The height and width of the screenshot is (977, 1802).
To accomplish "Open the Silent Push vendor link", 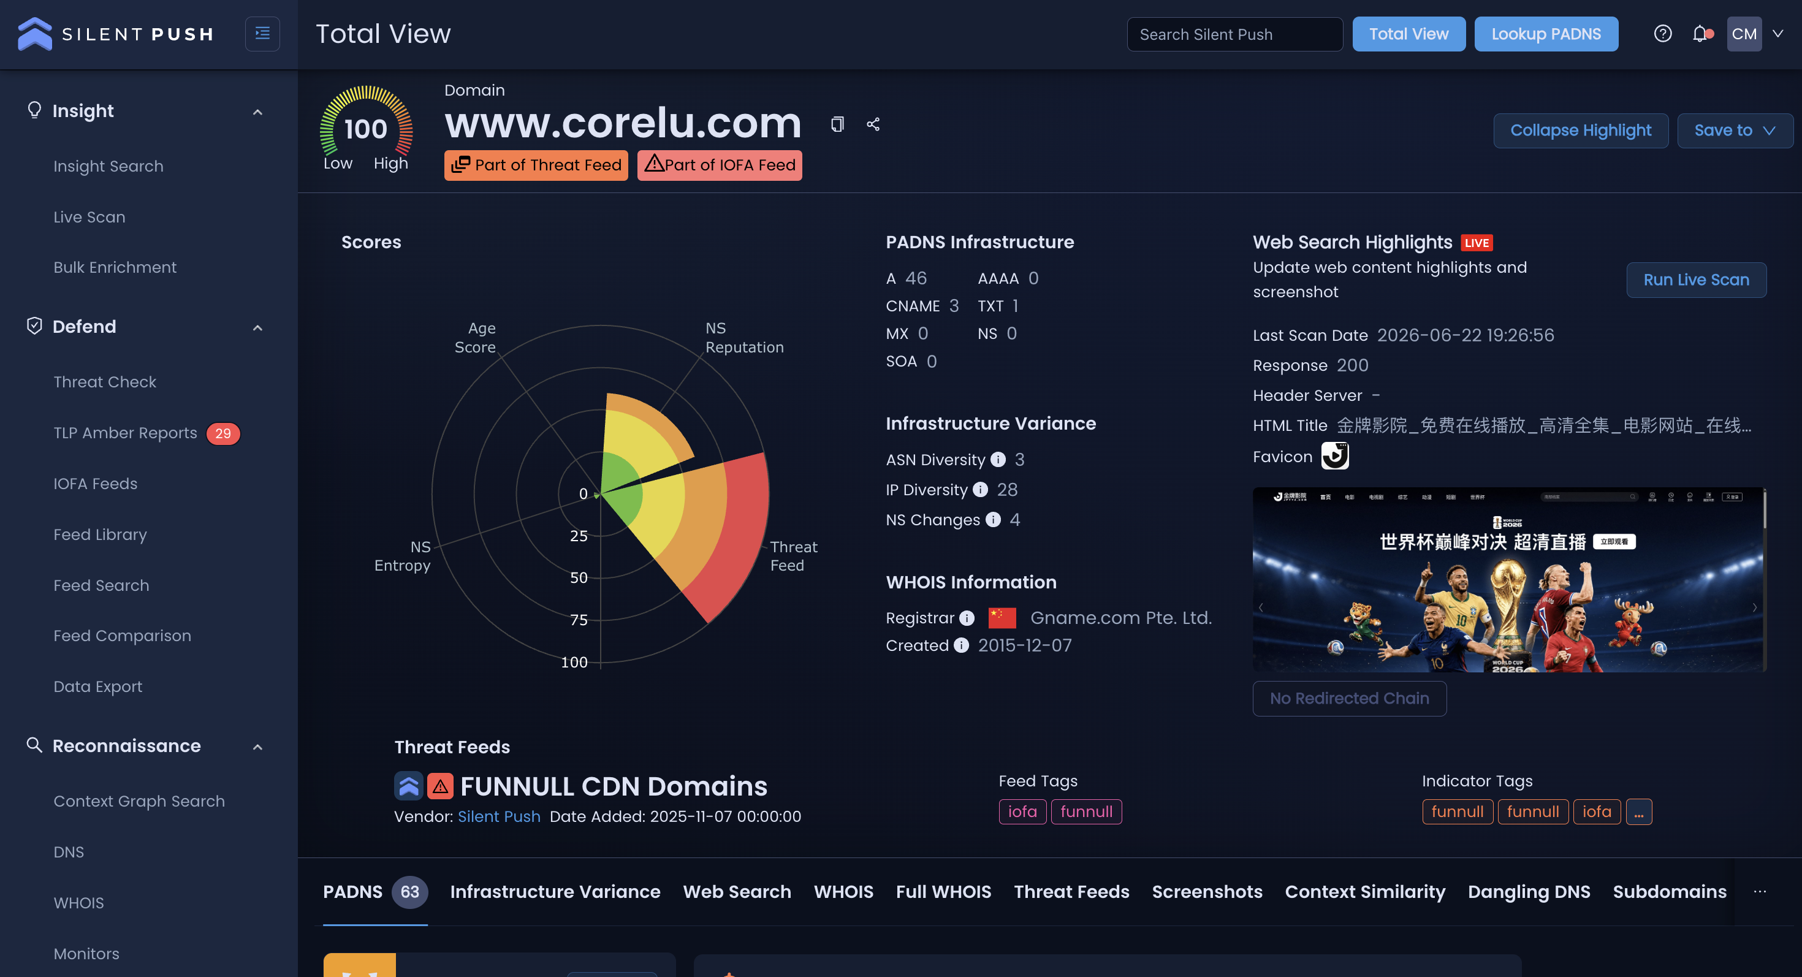I will [x=499, y=816].
